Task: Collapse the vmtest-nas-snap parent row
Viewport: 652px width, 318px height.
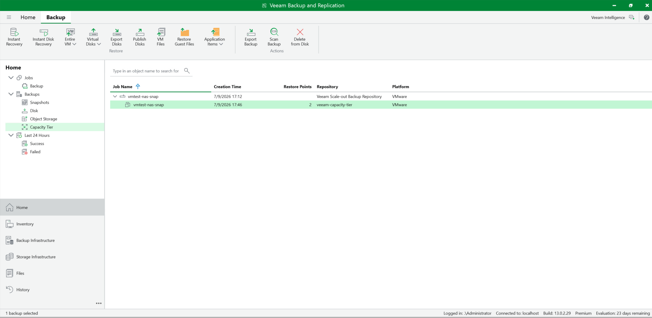Action: (x=115, y=96)
